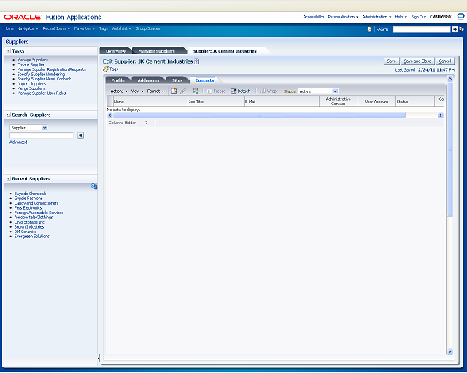Open Bayside Chemicals recent supplier

pos(30,194)
